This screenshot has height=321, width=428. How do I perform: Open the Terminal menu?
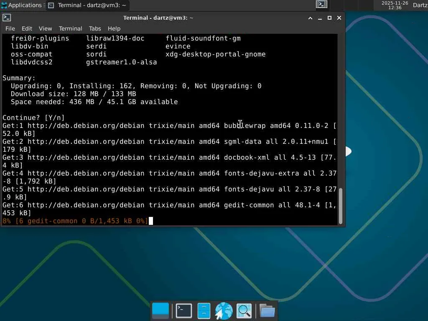click(70, 28)
